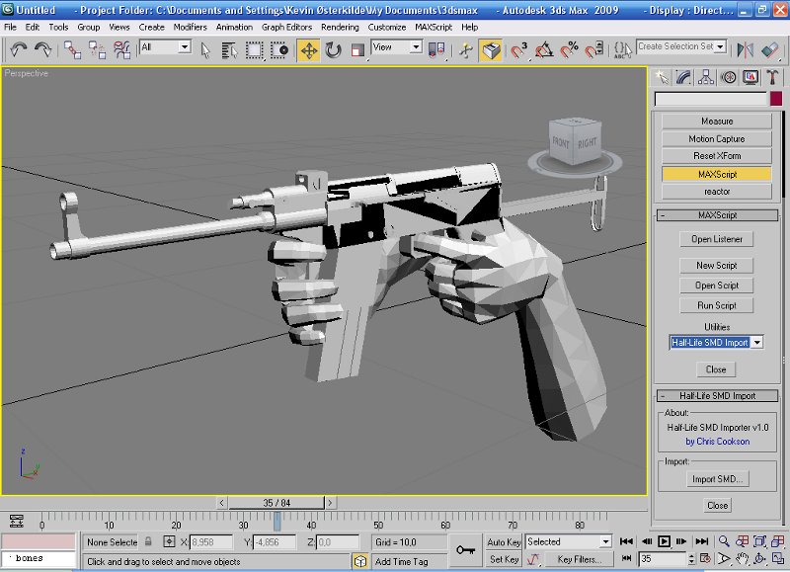Open the Rendering menu

(x=340, y=28)
